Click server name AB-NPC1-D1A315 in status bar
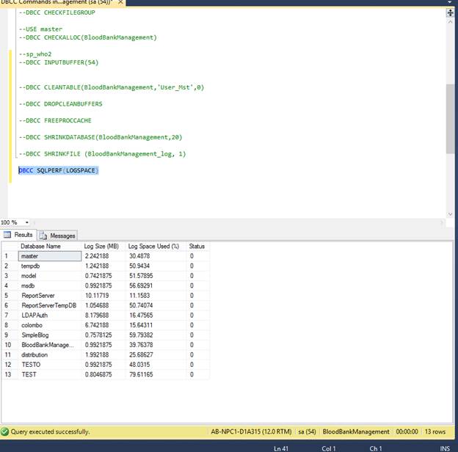Image resolution: width=458 pixels, height=452 pixels. pyautogui.click(x=251, y=431)
